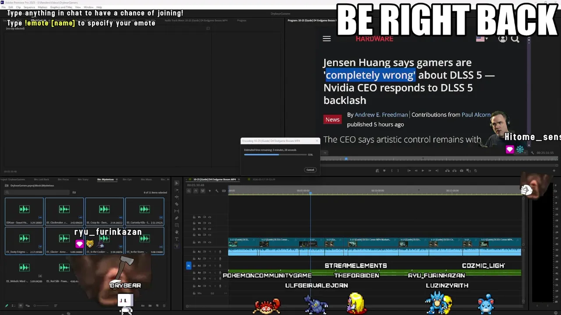
Task: Open Program Monitor settings wrench
Action: point(533,153)
